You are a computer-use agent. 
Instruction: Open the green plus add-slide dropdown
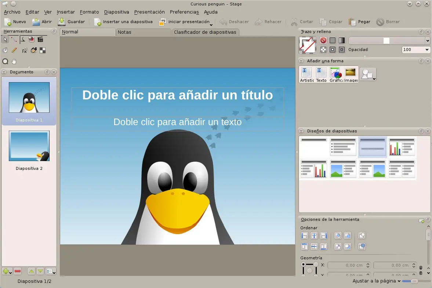point(7,271)
